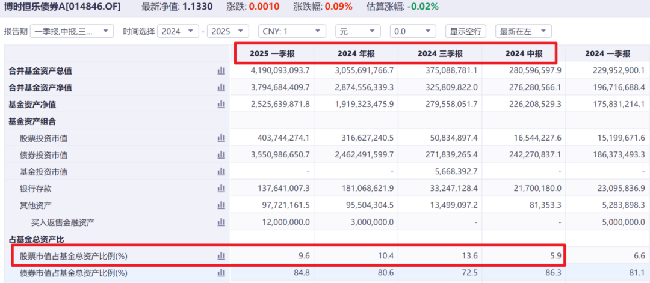Open chart icon for 买入返售金融资产 row

tap(221, 222)
